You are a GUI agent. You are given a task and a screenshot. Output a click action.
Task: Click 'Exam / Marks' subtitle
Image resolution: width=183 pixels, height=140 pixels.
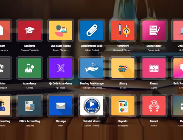click(x=154, y=50)
